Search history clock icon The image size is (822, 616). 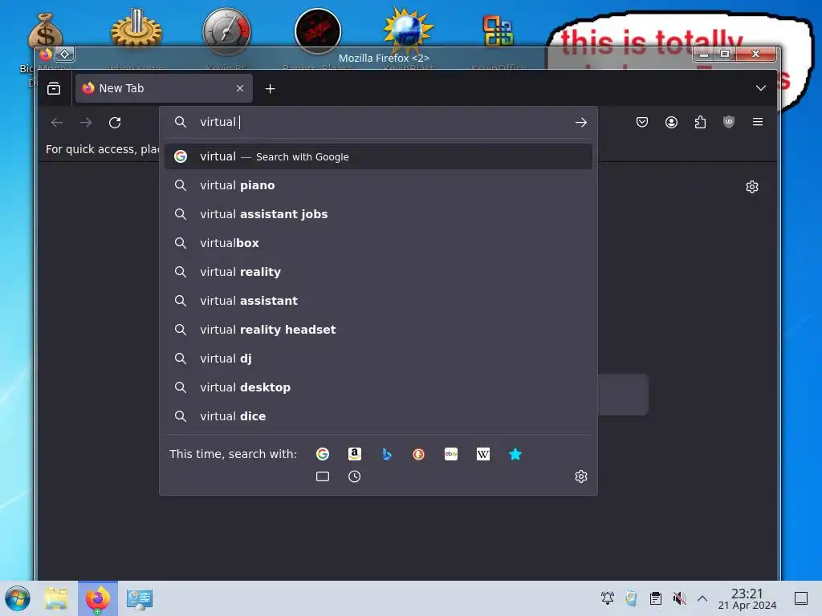pos(354,476)
